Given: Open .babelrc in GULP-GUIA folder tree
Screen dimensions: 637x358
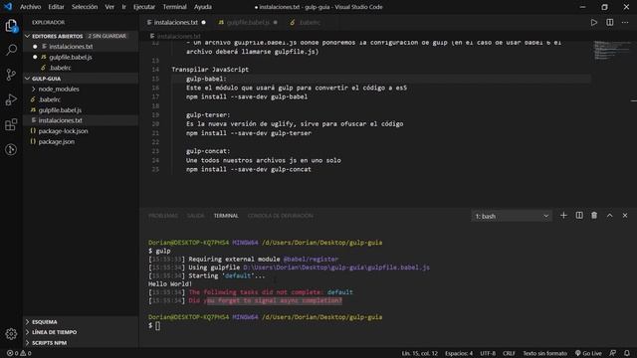Looking at the screenshot, I should (81, 99).
